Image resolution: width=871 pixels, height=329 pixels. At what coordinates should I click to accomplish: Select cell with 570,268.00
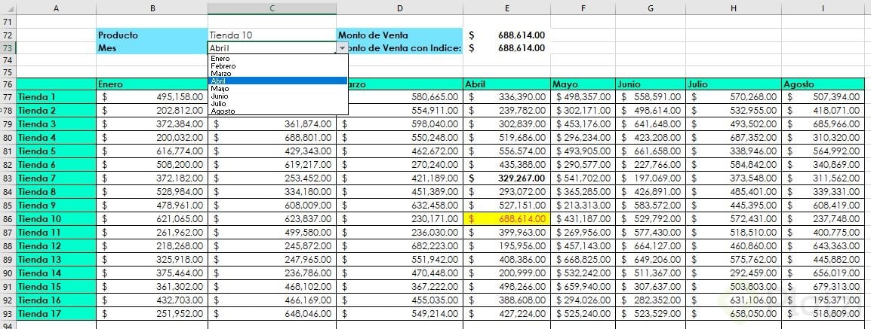coord(733,97)
